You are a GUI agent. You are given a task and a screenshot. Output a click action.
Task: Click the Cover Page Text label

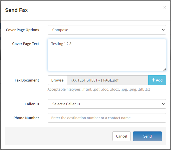point(26,44)
